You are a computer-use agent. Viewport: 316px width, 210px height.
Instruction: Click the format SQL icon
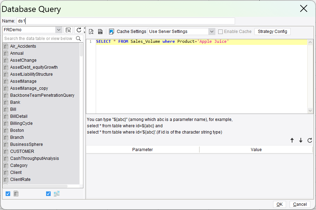click(100, 32)
